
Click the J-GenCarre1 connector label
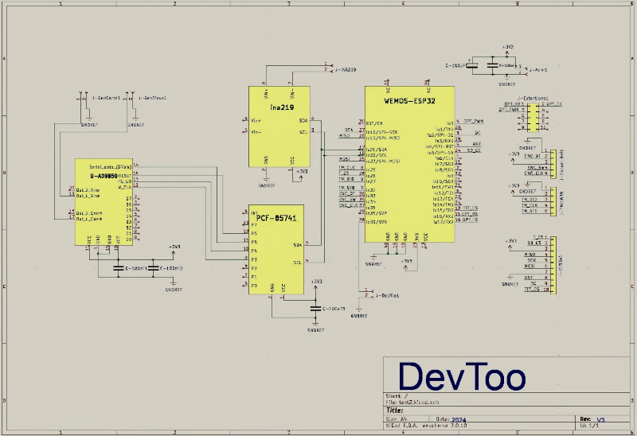106,98
